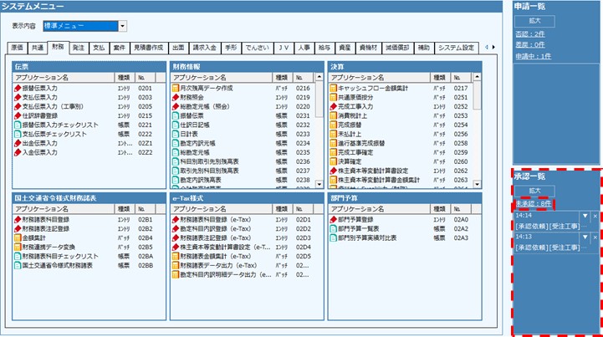Expand the 14:14 承認依頼 item arrow
Image resolution: width=603 pixels, height=337 pixels.
coord(585,217)
